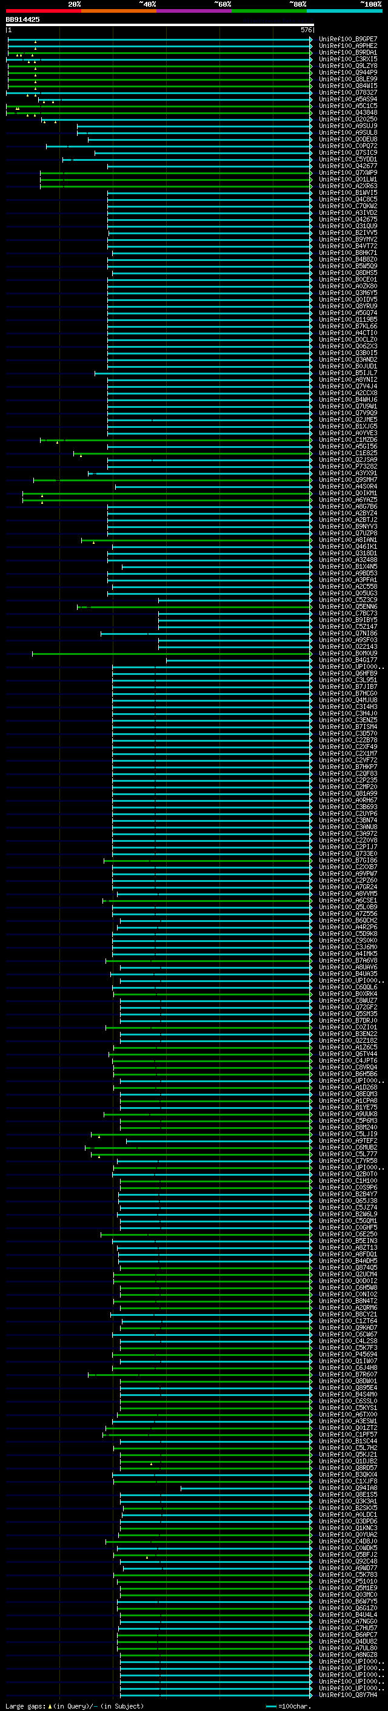Image resolution: width=388 pixels, height=1711 pixels.
Task: Click the Large gaps legend text
Action: tap(73, 1706)
